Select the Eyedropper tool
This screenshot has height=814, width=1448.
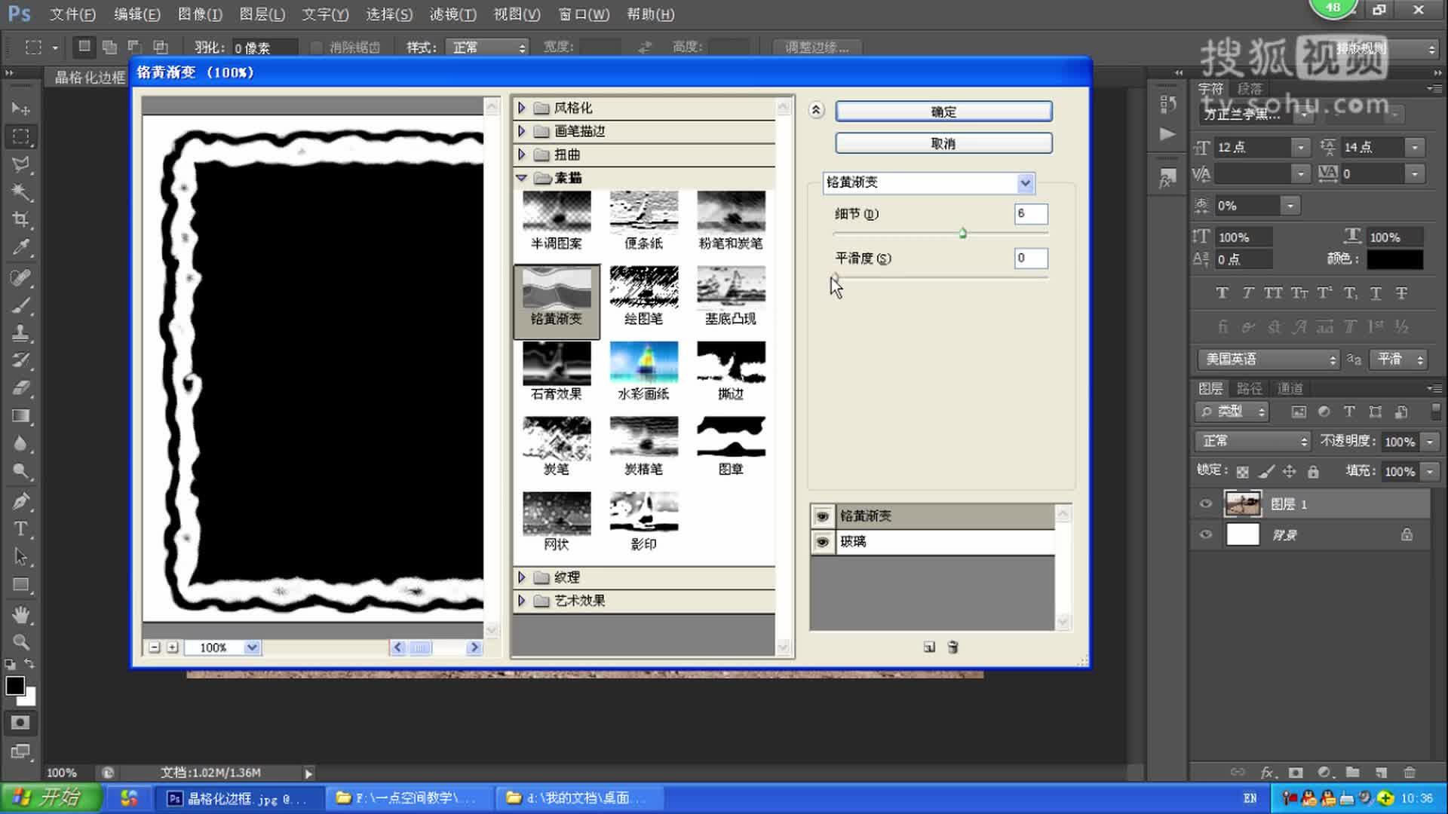[21, 248]
